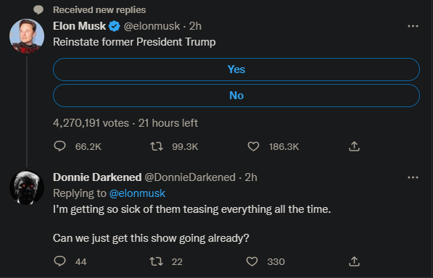
Task: Vote Yes in the poll
Action: pyautogui.click(x=236, y=69)
